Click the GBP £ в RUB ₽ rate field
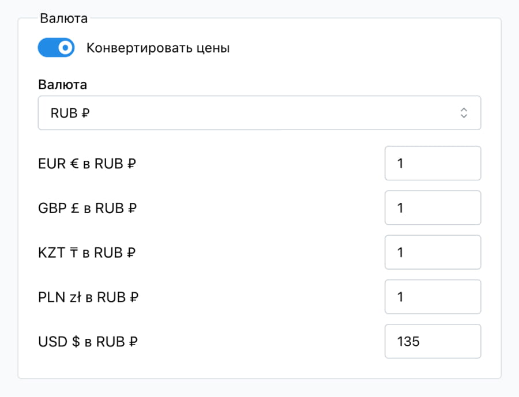Screen dimensions: 519x397 432,207
